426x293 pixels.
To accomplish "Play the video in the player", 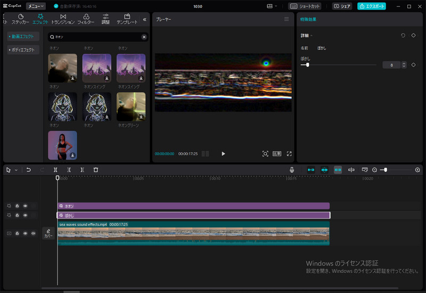I will (x=223, y=154).
